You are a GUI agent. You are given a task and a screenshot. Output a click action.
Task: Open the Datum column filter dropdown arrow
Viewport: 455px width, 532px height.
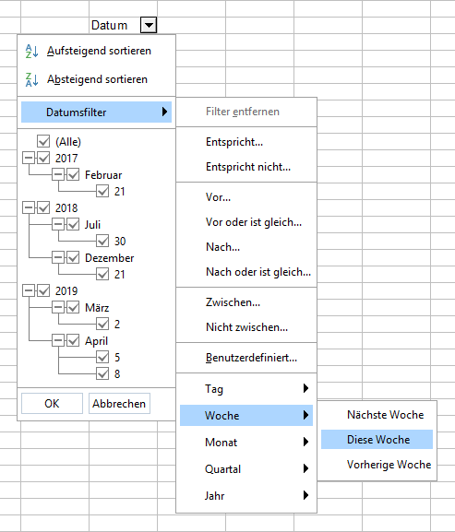tap(149, 25)
